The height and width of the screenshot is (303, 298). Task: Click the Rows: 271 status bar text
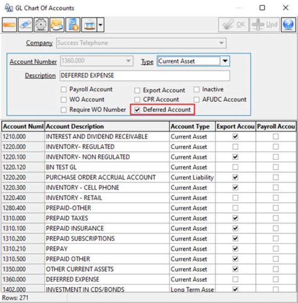tap(15, 298)
